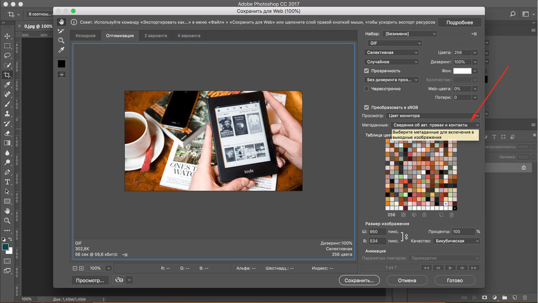Select the Type tool

tap(7, 182)
